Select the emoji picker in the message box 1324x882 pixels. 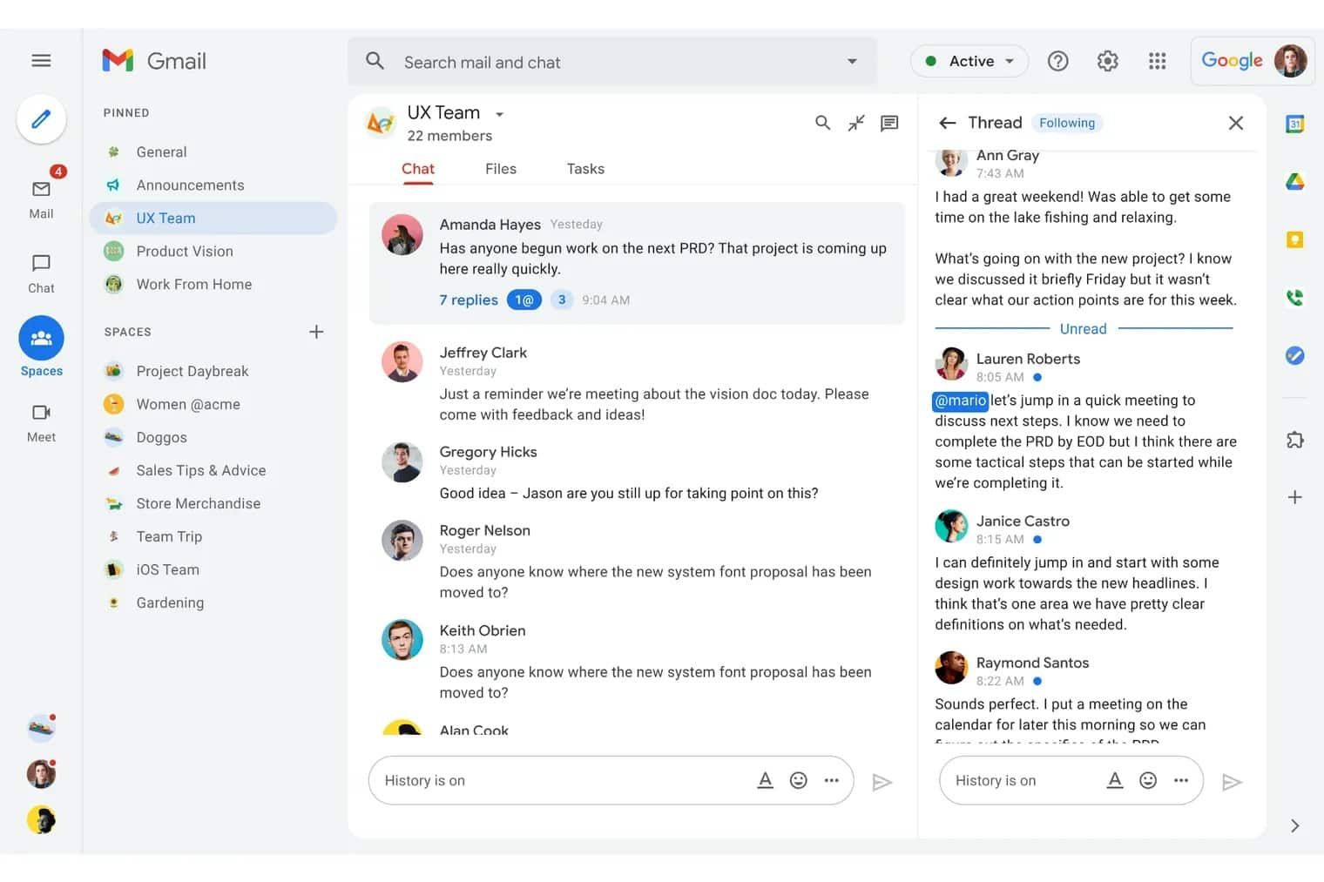pyautogui.click(x=798, y=780)
